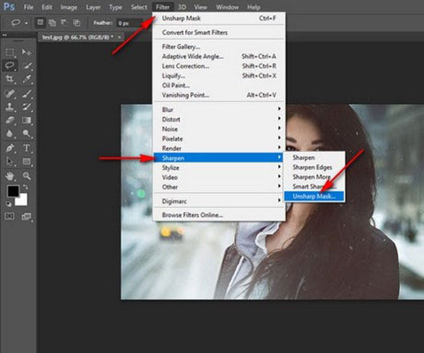
Task: Choose Convert for Smart Filters
Action: [219, 32]
